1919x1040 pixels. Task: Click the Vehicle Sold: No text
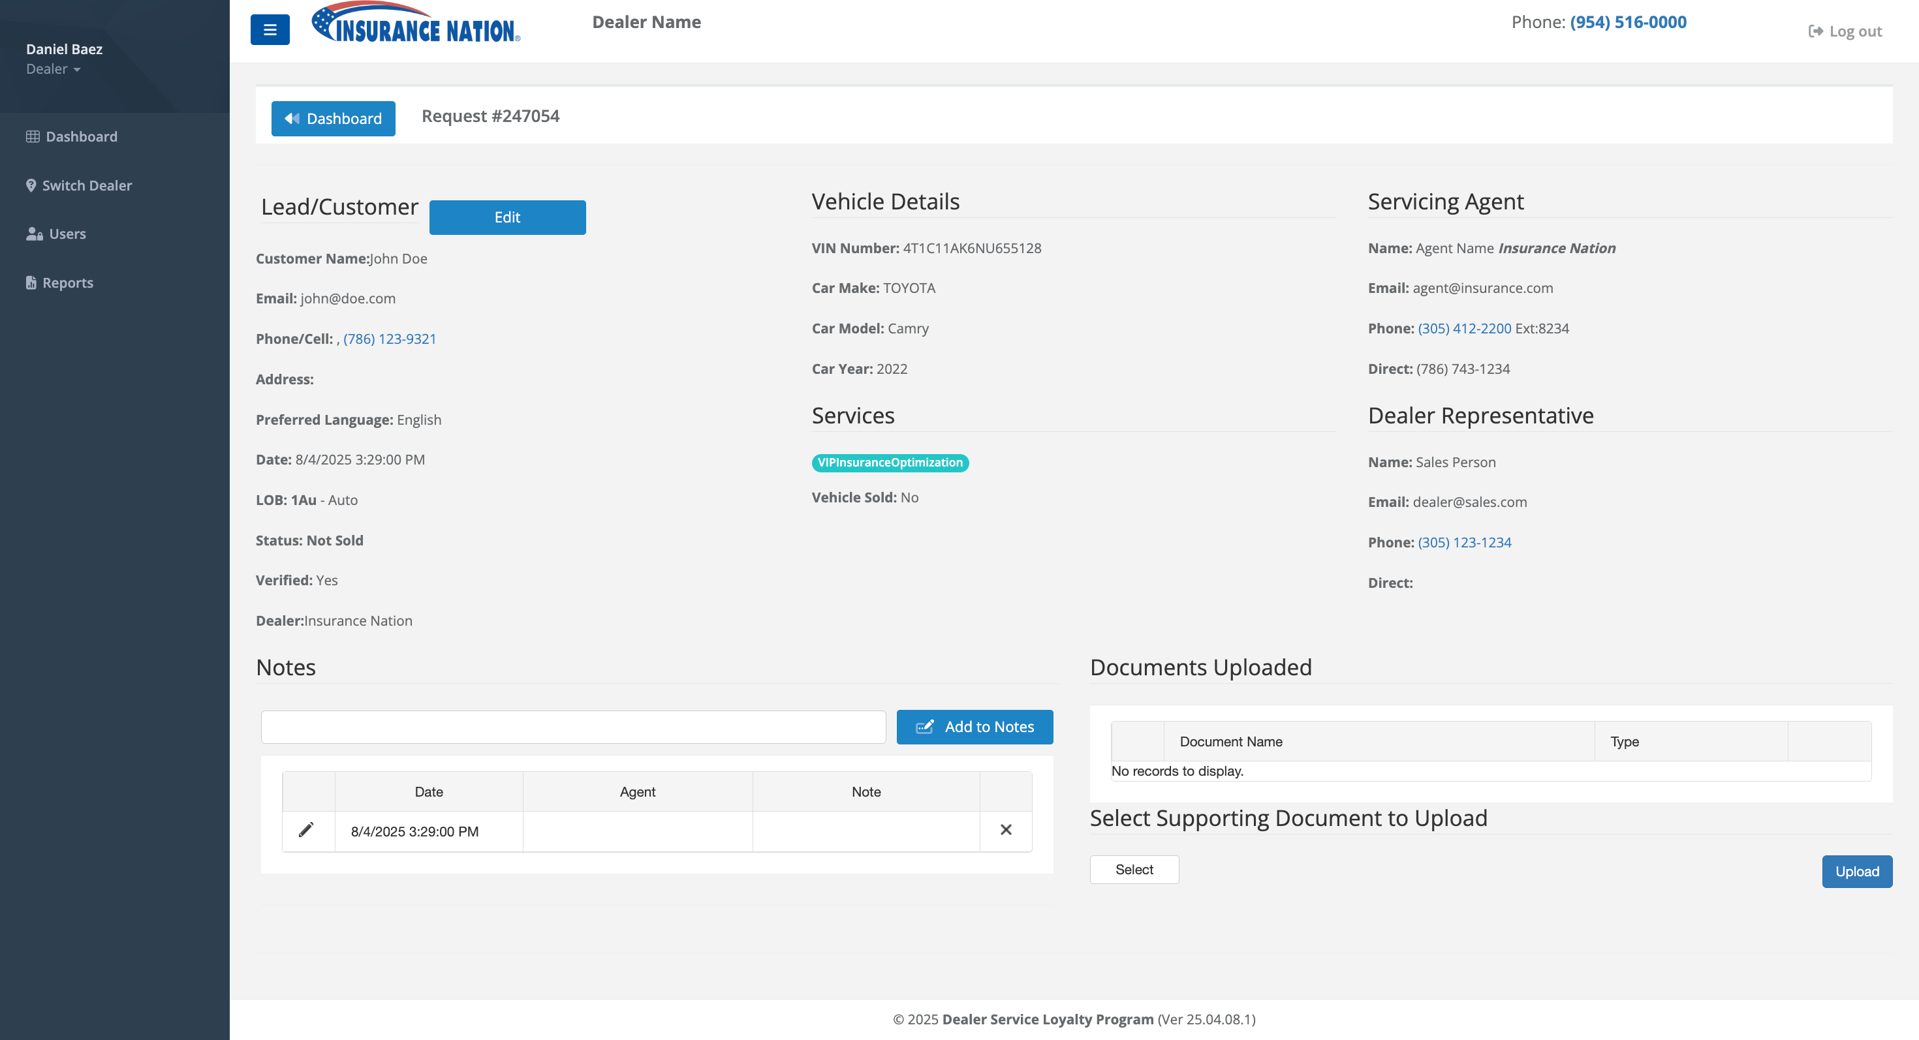865,497
